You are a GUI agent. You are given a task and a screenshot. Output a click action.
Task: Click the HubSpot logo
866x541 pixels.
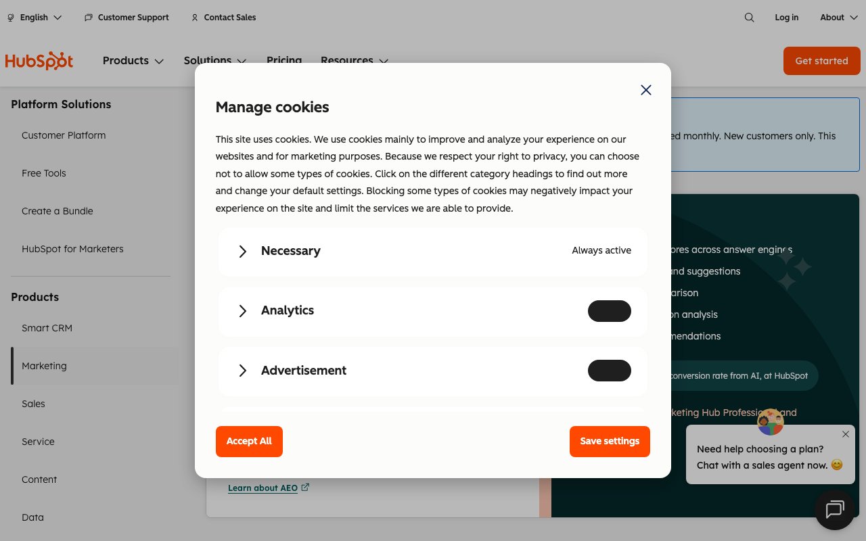[39, 61]
